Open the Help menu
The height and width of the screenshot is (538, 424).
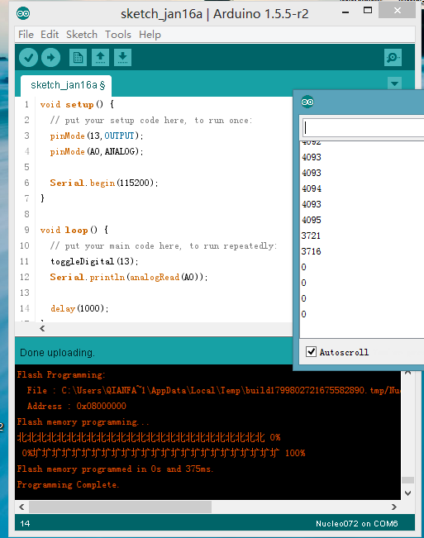coord(150,35)
